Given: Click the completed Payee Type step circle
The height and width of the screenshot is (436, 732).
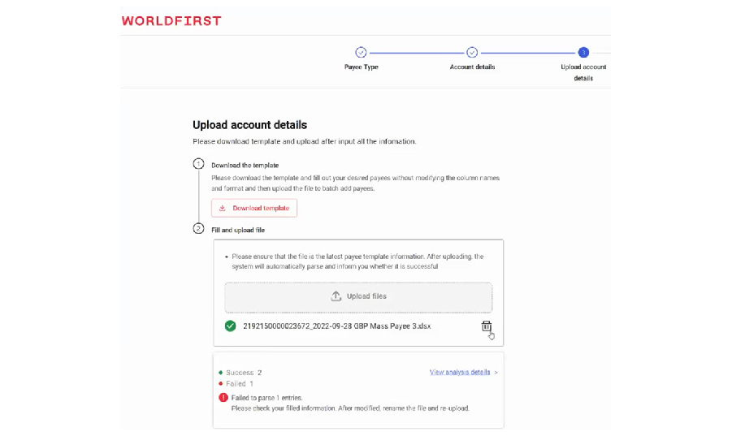Looking at the screenshot, I should (x=361, y=52).
